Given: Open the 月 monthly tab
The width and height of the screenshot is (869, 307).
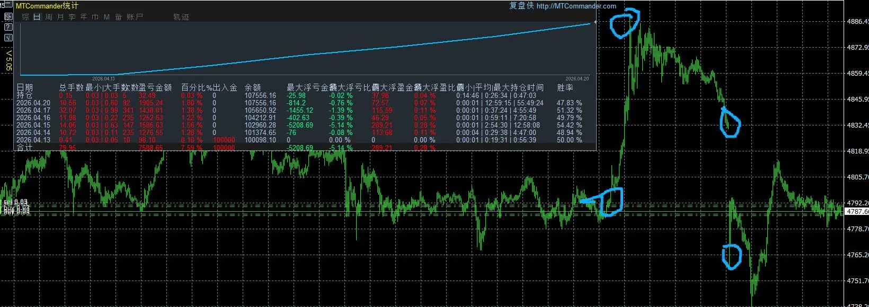Looking at the screenshot, I should [60, 17].
